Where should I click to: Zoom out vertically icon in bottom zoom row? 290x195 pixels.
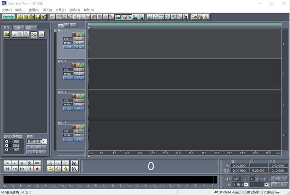point(74,169)
